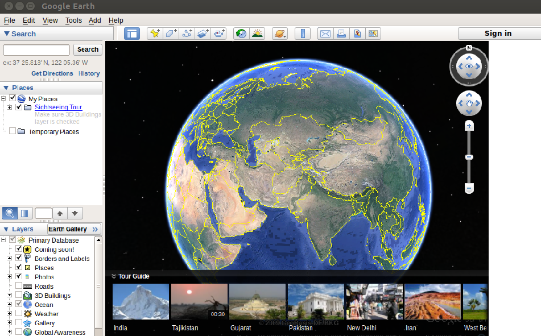Collapse the Places panel

[6, 88]
